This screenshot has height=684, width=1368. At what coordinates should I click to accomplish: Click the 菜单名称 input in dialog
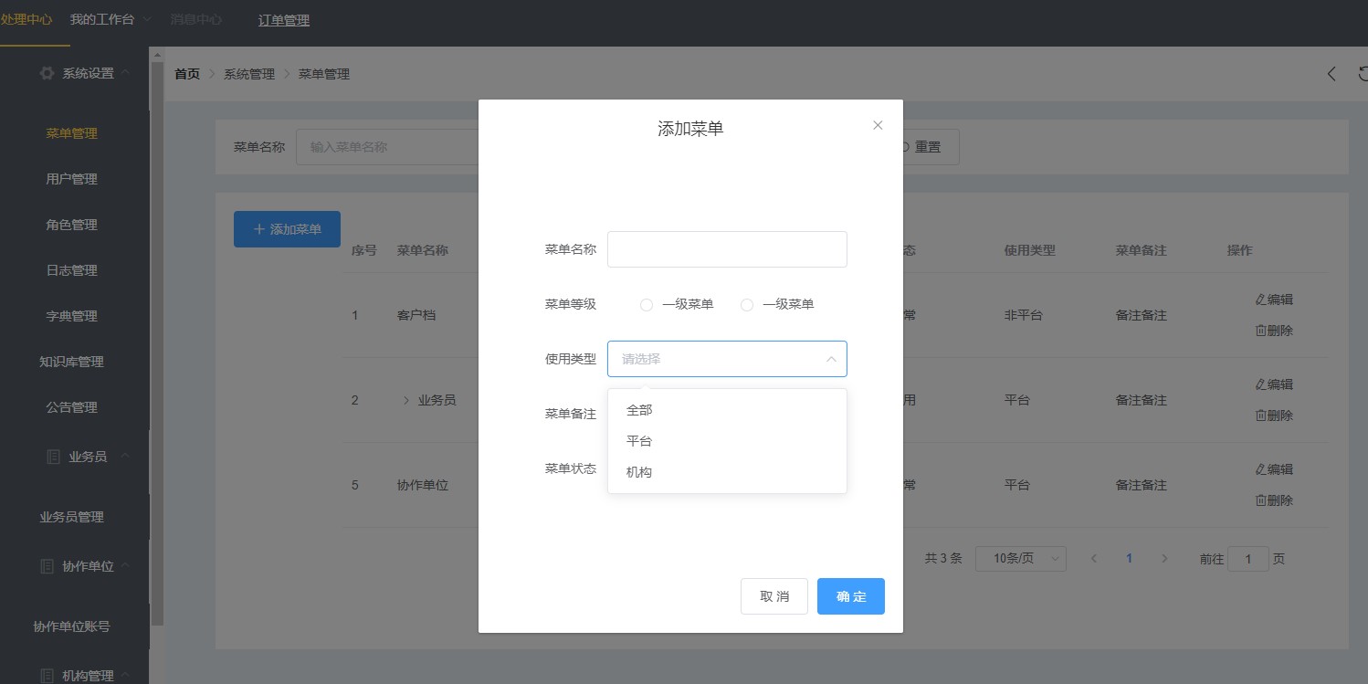pyautogui.click(x=727, y=249)
